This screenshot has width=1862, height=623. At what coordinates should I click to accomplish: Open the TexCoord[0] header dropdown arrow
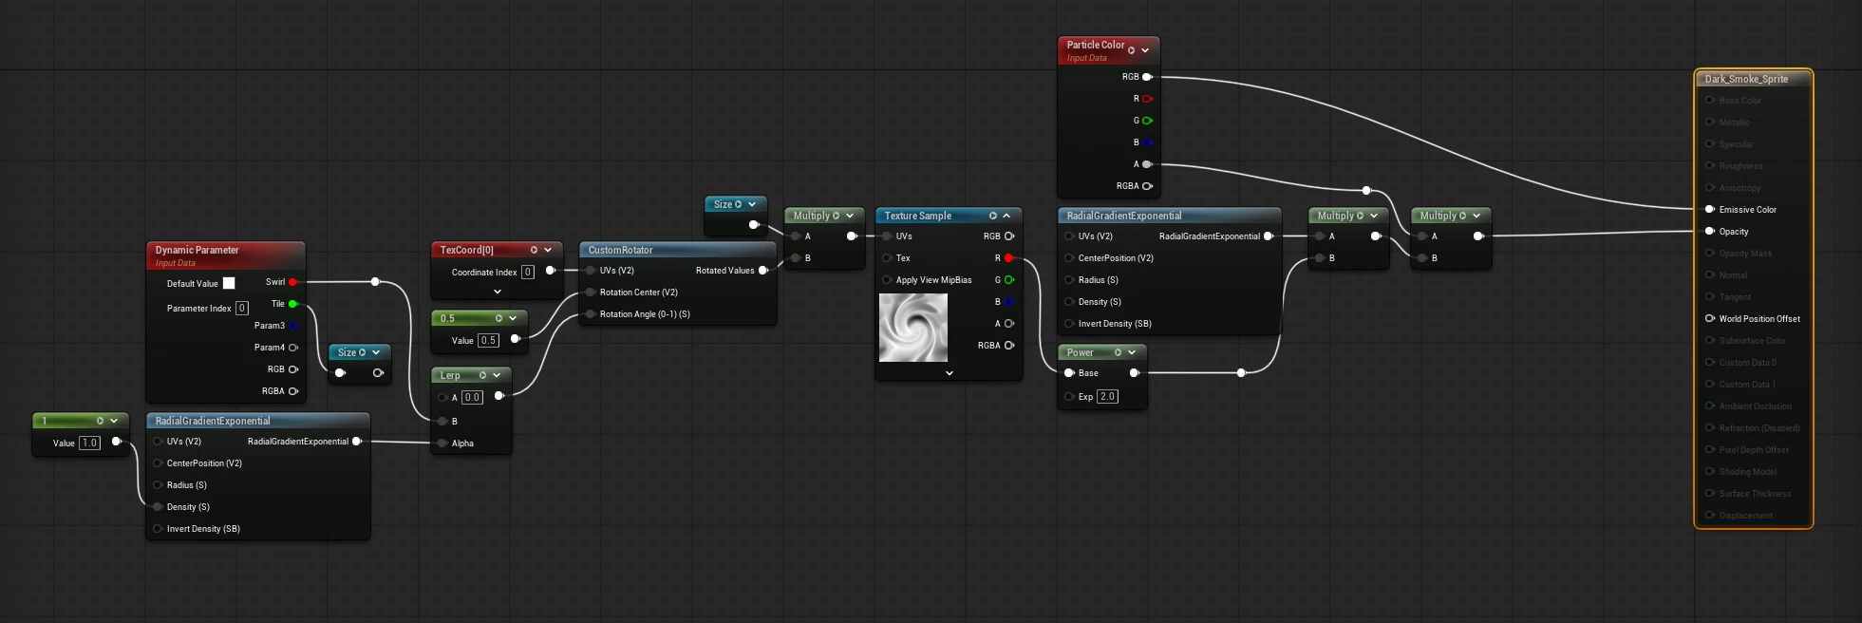pos(548,250)
